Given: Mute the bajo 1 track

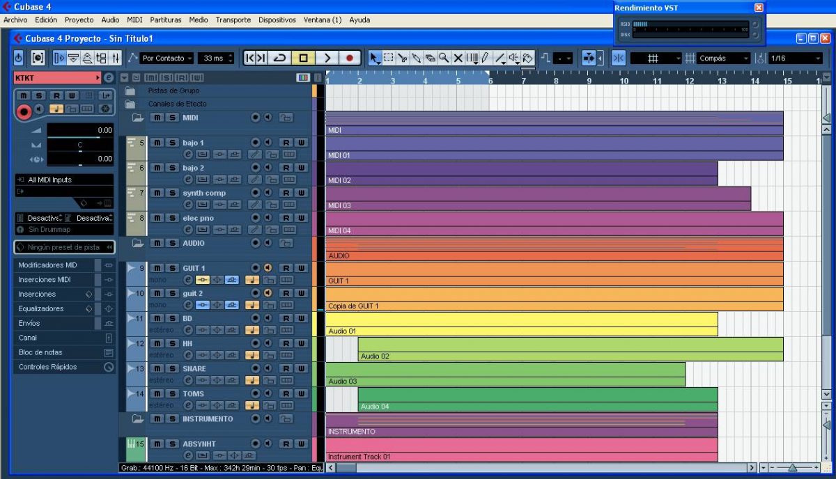Looking at the screenshot, I should [158, 143].
